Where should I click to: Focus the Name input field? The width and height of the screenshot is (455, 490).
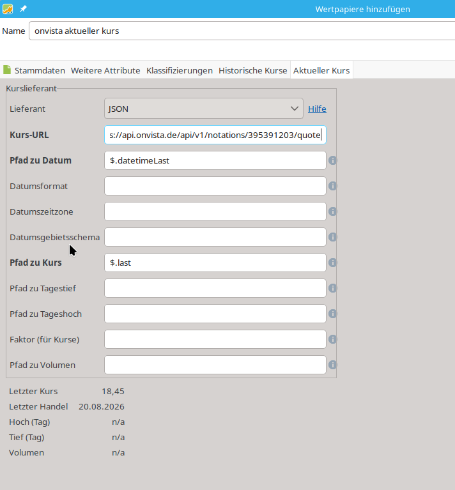point(242,31)
